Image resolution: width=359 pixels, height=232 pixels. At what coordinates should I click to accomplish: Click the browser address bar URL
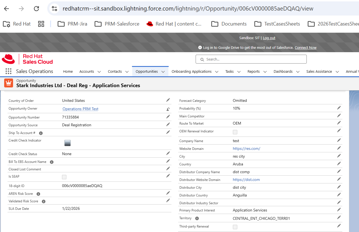(x=188, y=9)
